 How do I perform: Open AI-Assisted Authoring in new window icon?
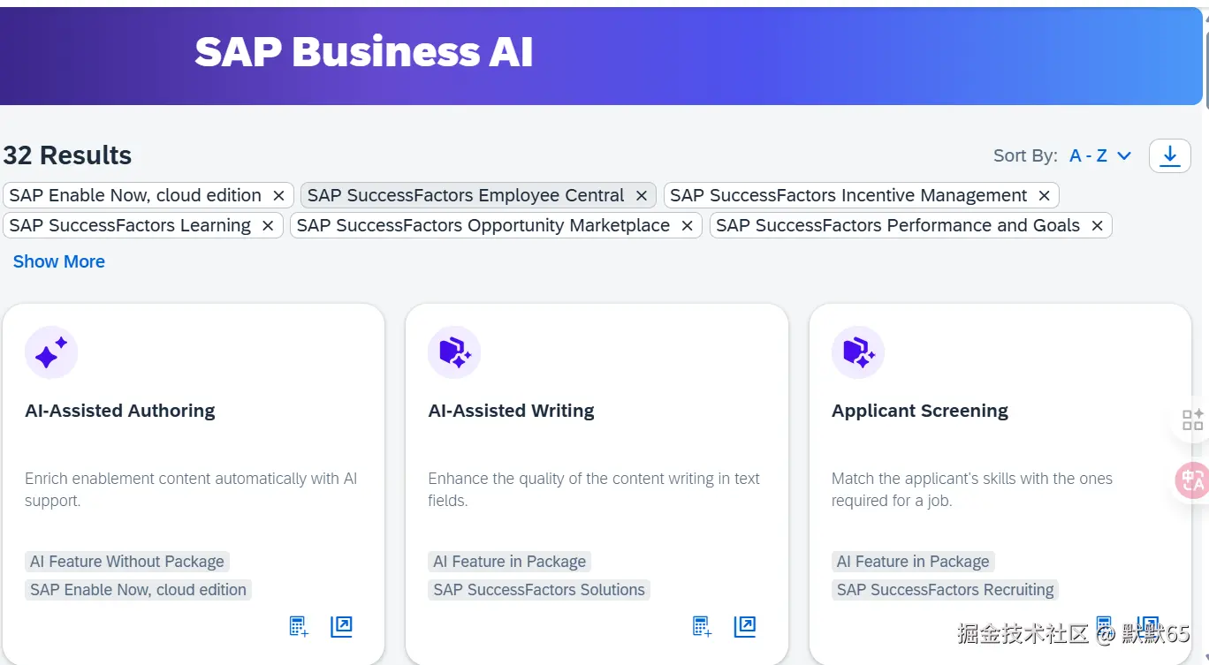(x=341, y=627)
